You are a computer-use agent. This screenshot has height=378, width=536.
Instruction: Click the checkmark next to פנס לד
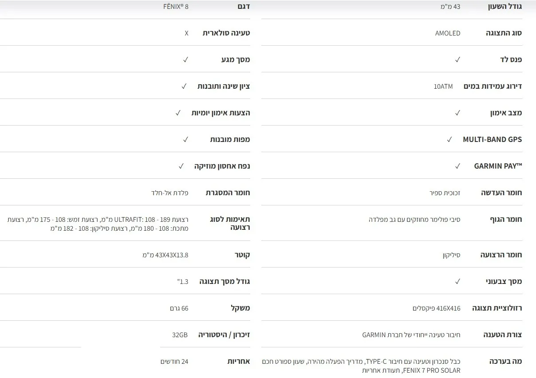point(457,59)
